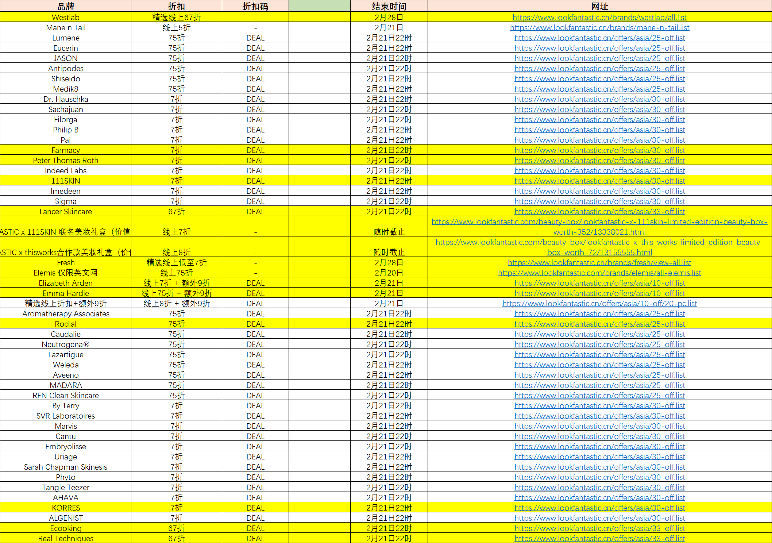Screen dimensions: 772x543
Task: Open the 111skin limited edition beauty box link
Action: click(x=599, y=227)
